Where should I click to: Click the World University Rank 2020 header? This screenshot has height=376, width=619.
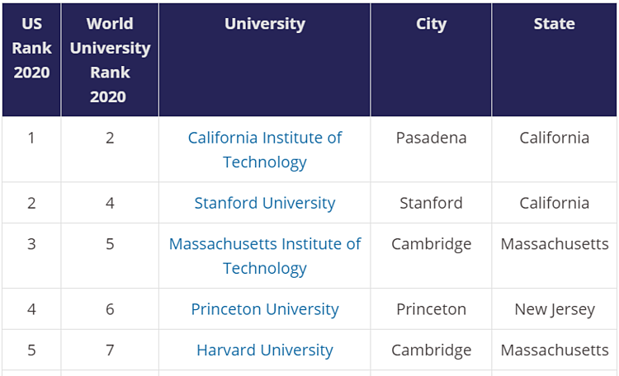[x=110, y=60]
